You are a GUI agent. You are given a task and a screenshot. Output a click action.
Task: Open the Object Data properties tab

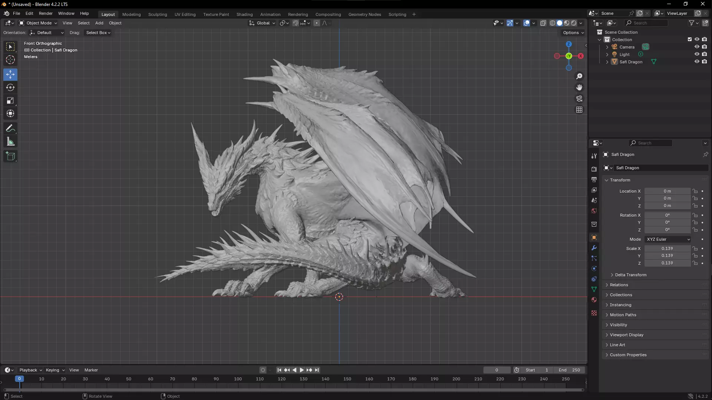594,289
